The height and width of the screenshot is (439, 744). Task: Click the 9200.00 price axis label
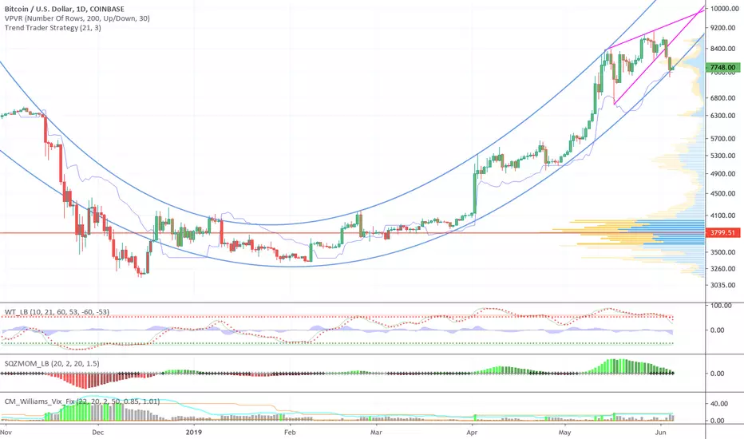tap(723, 29)
